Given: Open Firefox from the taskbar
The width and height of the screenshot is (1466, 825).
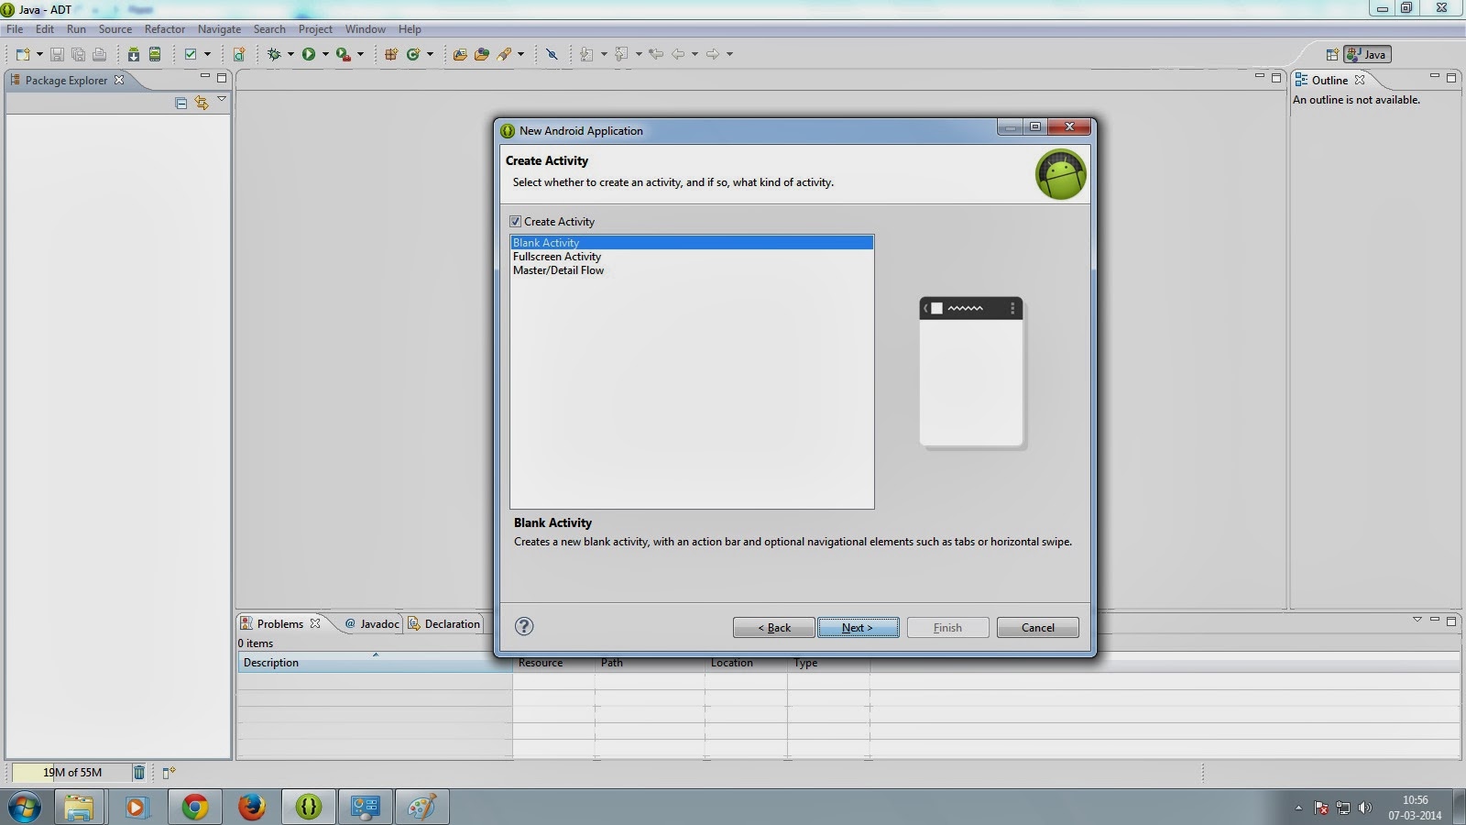Looking at the screenshot, I should pyautogui.click(x=251, y=808).
